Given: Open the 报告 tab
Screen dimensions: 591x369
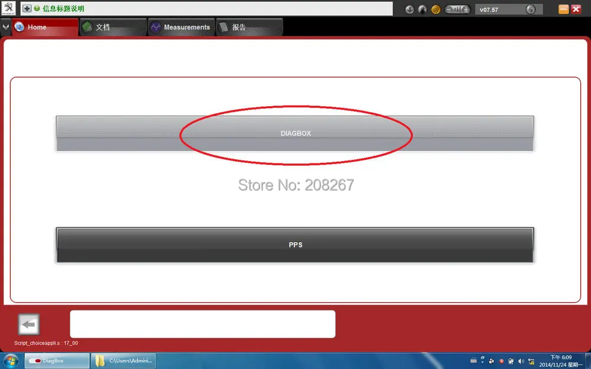Looking at the screenshot, I should (249, 27).
